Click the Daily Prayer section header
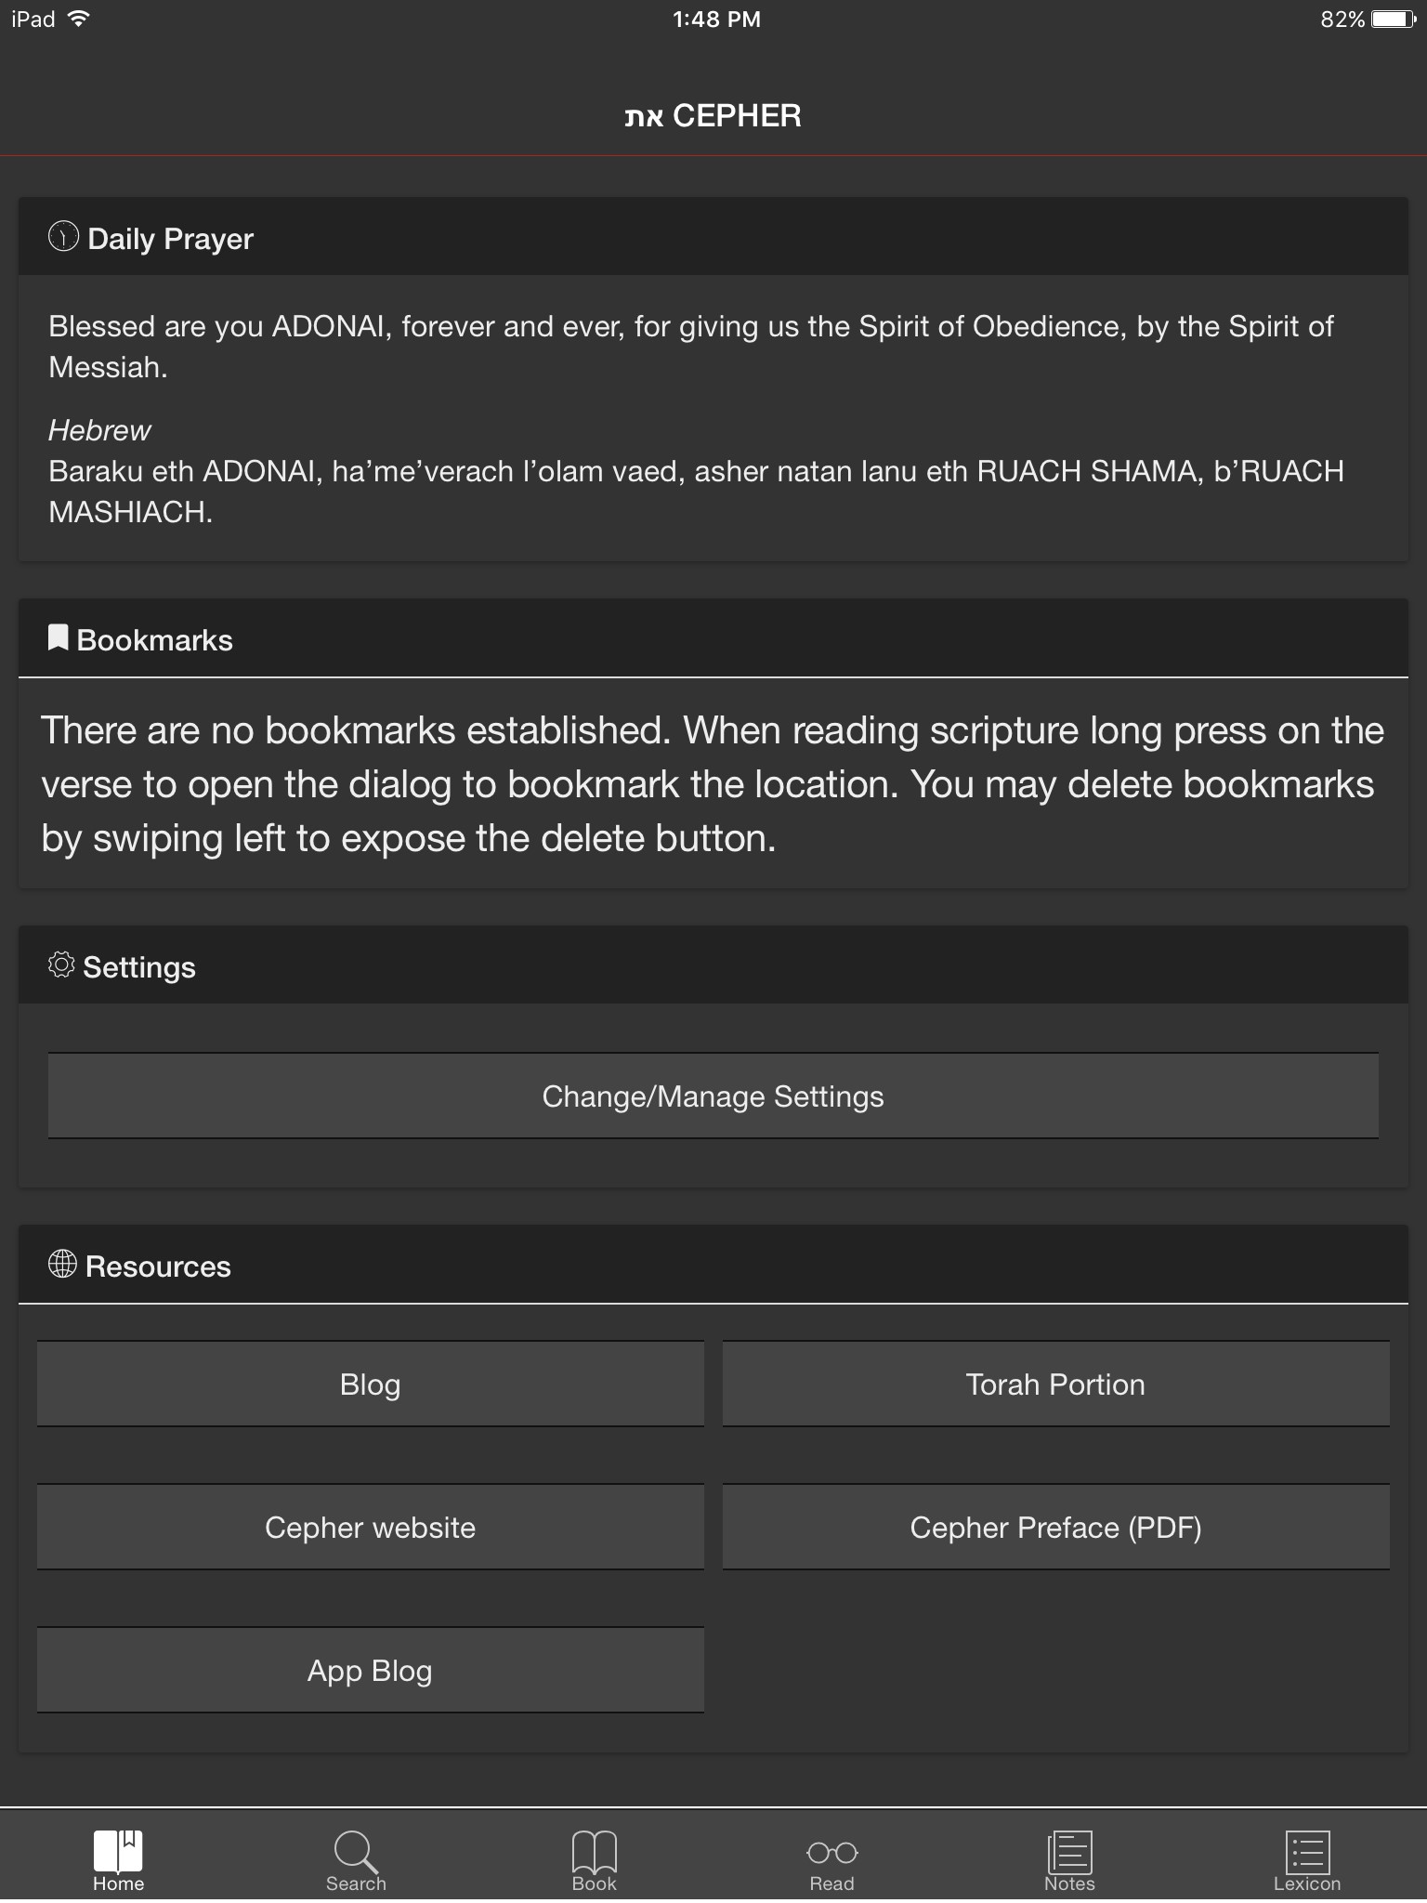Image resolution: width=1427 pixels, height=1903 pixels. [x=170, y=239]
